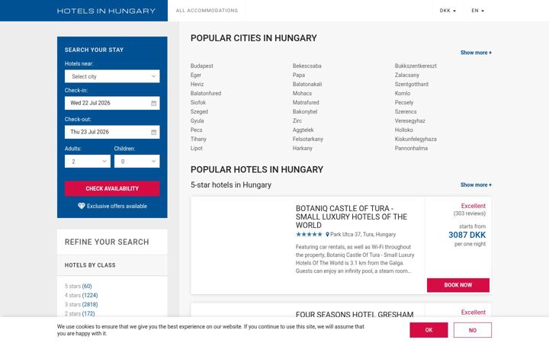This screenshot has height=343, width=549.
Task: Open the Kiskunfelegyhaza city link
Action: point(416,139)
